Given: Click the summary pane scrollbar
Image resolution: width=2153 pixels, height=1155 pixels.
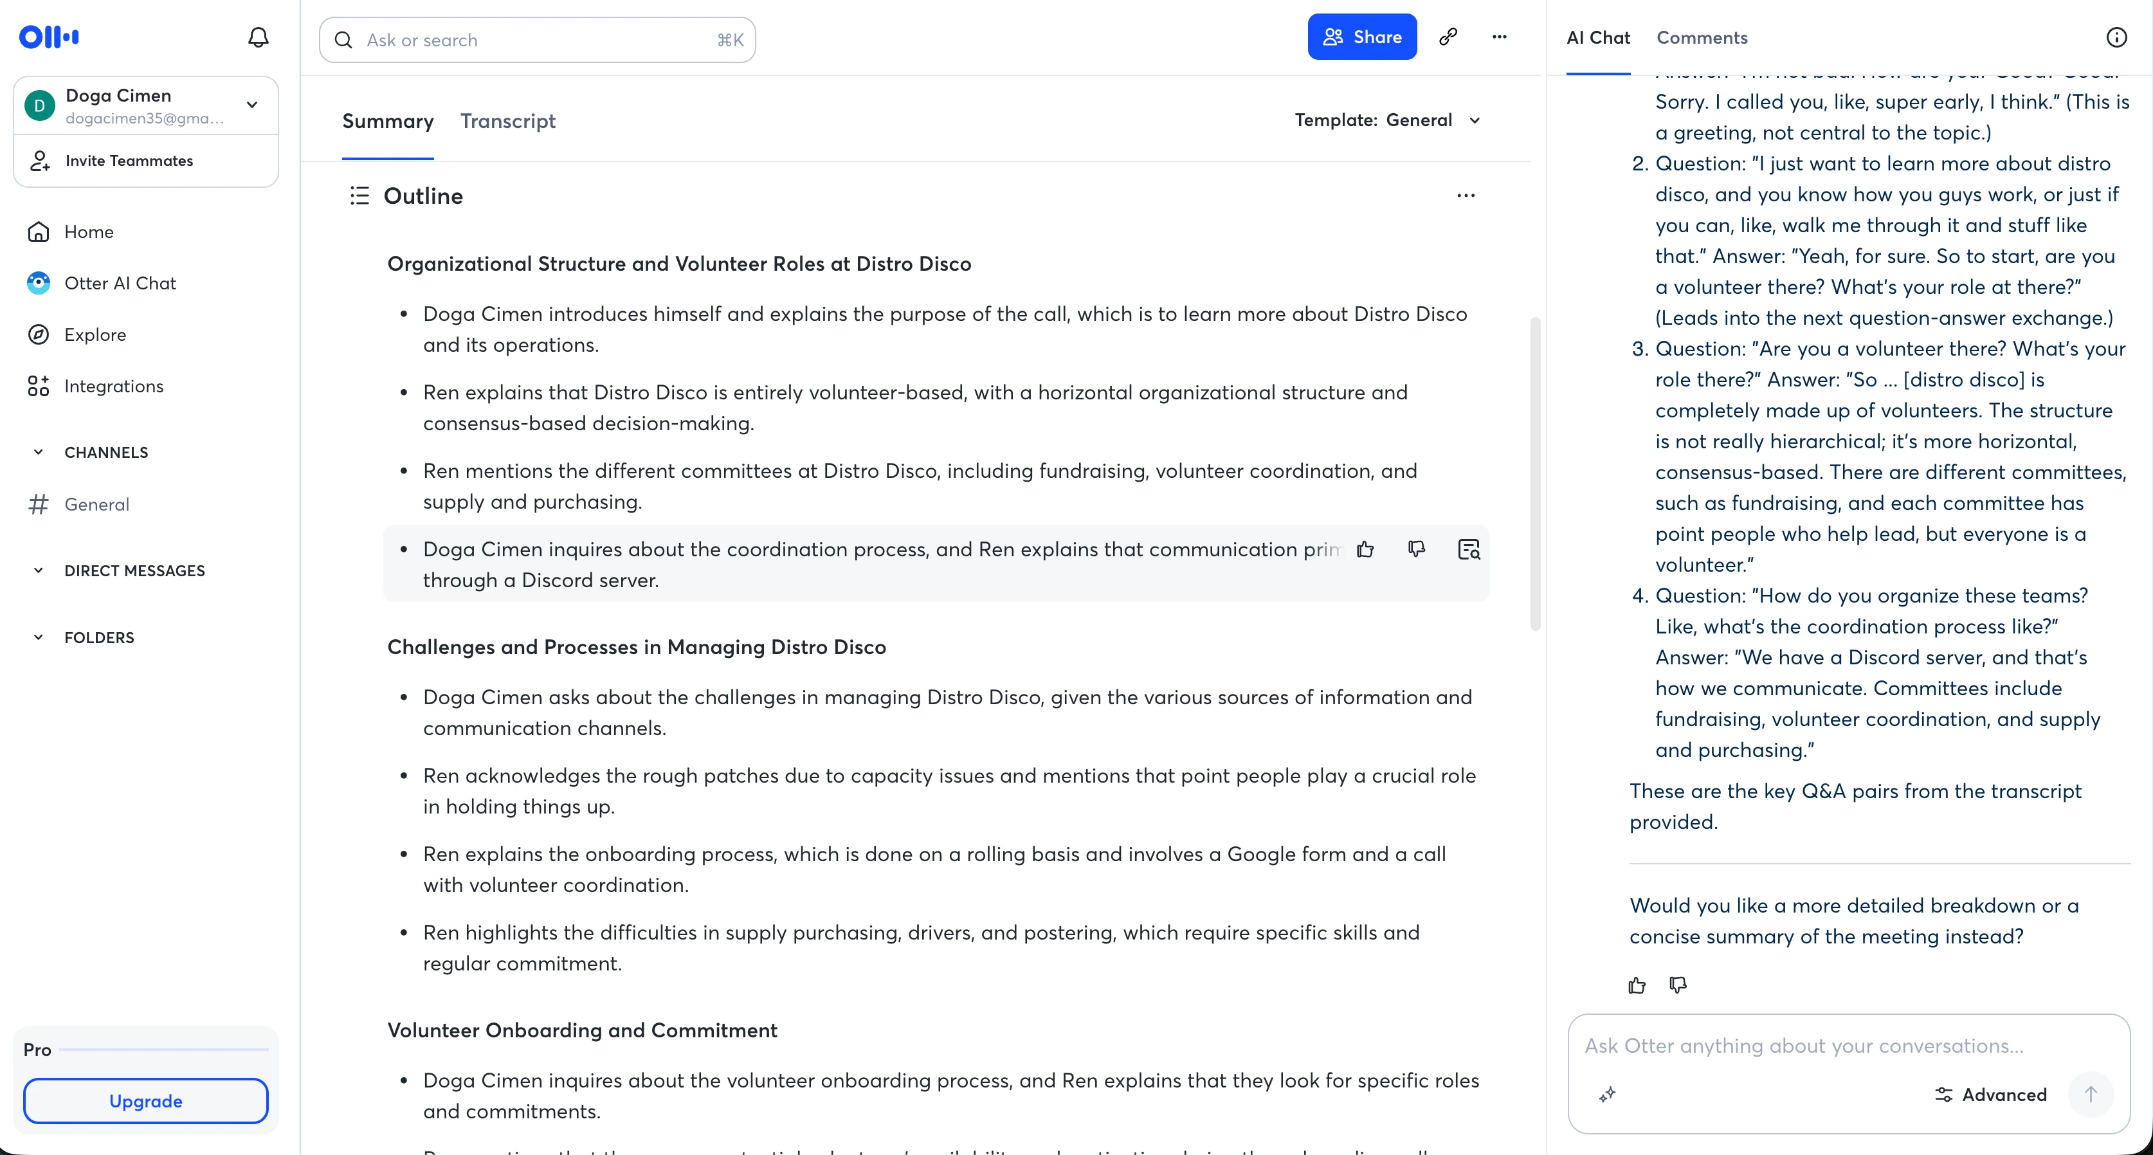Looking at the screenshot, I should 1536,474.
